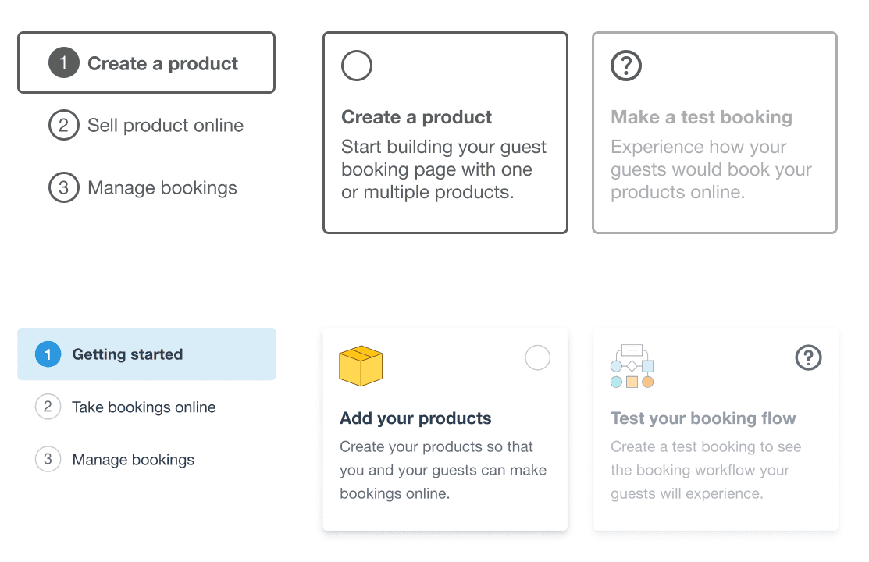Toggle the empty circle on Create a product card

click(357, 66)
